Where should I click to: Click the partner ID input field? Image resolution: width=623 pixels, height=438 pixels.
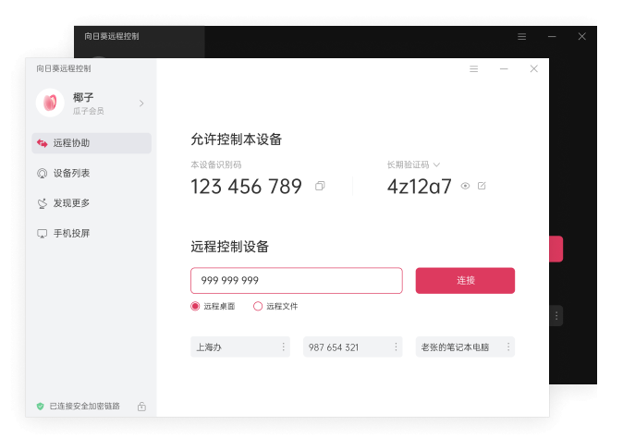[x=296, y=280]
